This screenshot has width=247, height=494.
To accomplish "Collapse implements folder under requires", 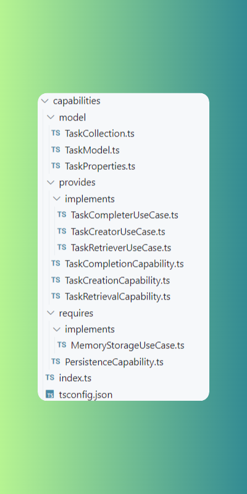I will [x=56, y=329].
